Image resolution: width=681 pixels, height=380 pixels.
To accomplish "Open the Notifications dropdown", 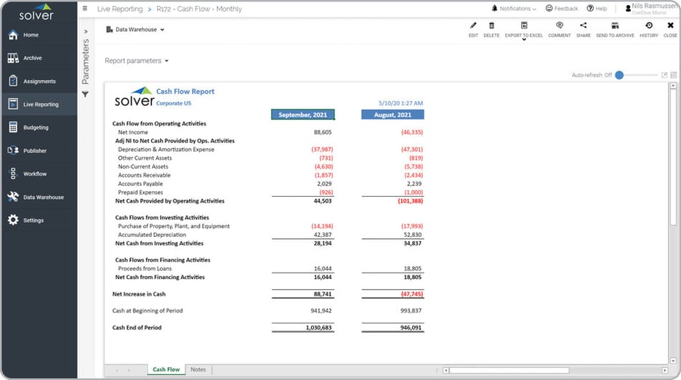I will pos(514,9).
